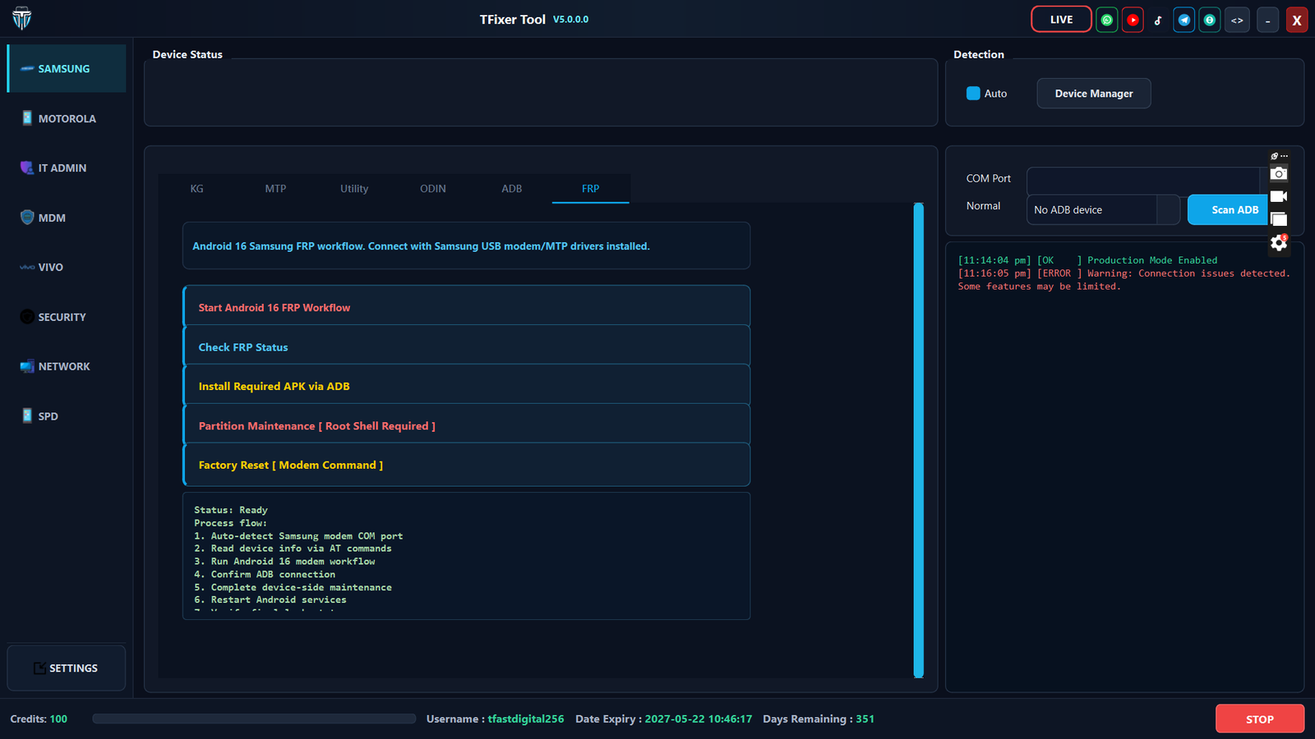Screen dimensions: 1315x739
Task: Click Check FRP Status
Action: point(466,347)
